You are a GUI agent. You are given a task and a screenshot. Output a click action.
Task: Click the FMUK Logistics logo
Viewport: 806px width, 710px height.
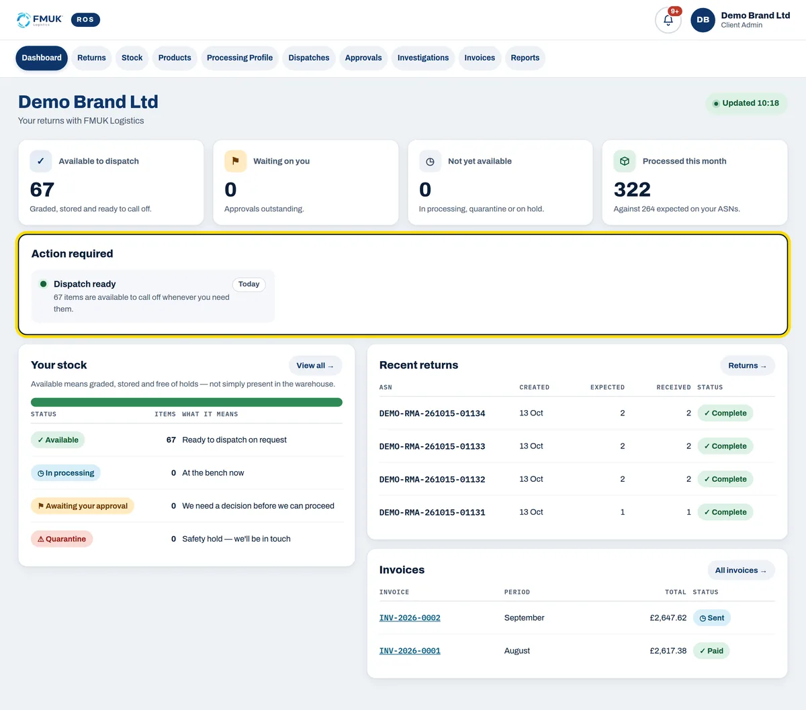[x=39, y=19]
